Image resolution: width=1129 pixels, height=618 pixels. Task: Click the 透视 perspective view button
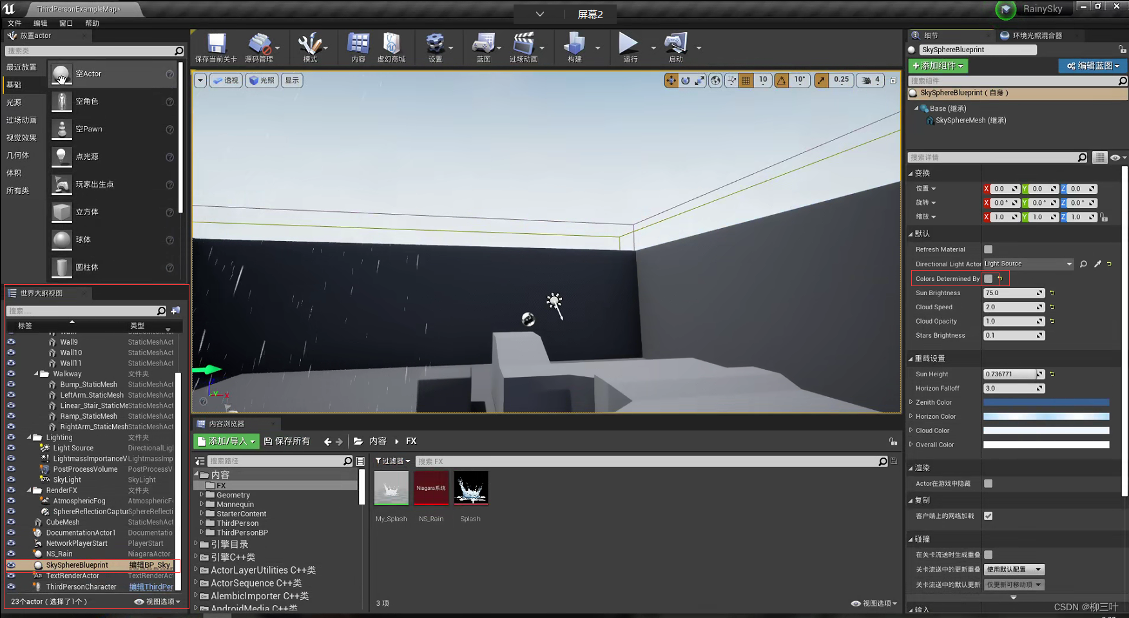click(x=226, y=81)
